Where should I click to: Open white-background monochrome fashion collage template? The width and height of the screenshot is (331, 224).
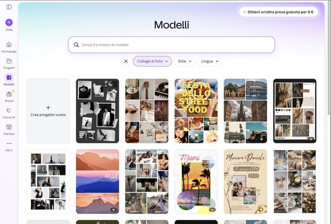point(48,181)
